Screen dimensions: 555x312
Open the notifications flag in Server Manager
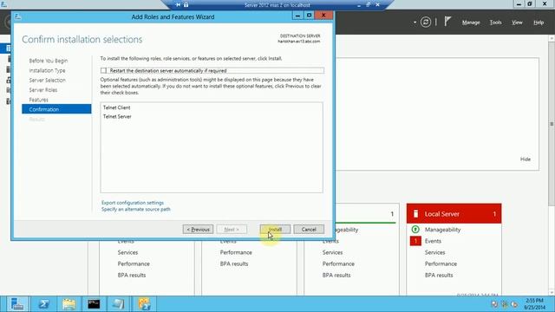click(x=447, y=22)
